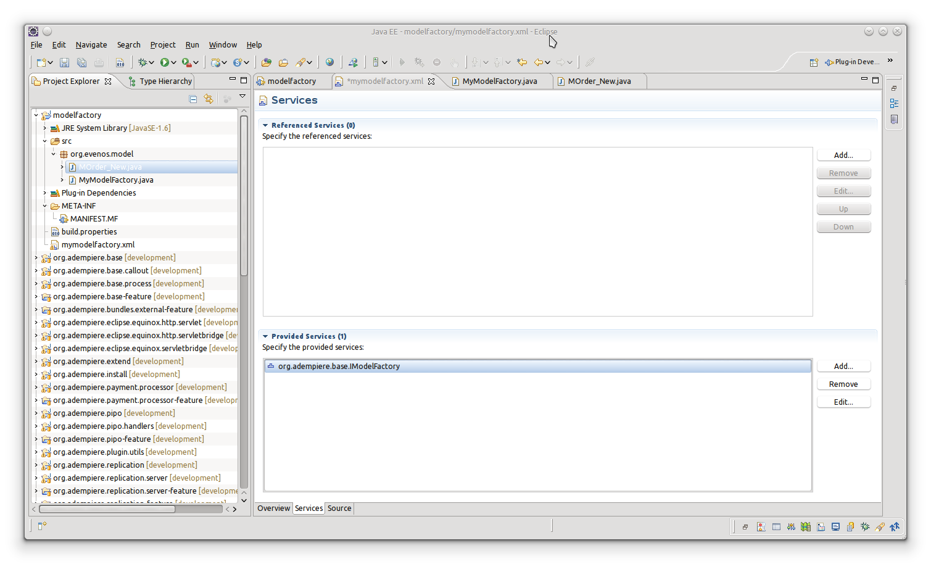Image resolution: width=931 pixels, height=564 pixels.
Task: Switch to the Source tab
Action: 339,508
